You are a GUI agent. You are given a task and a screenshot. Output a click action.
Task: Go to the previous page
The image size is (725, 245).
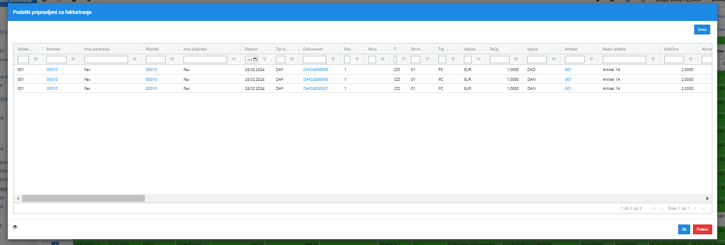click(662, 208)
